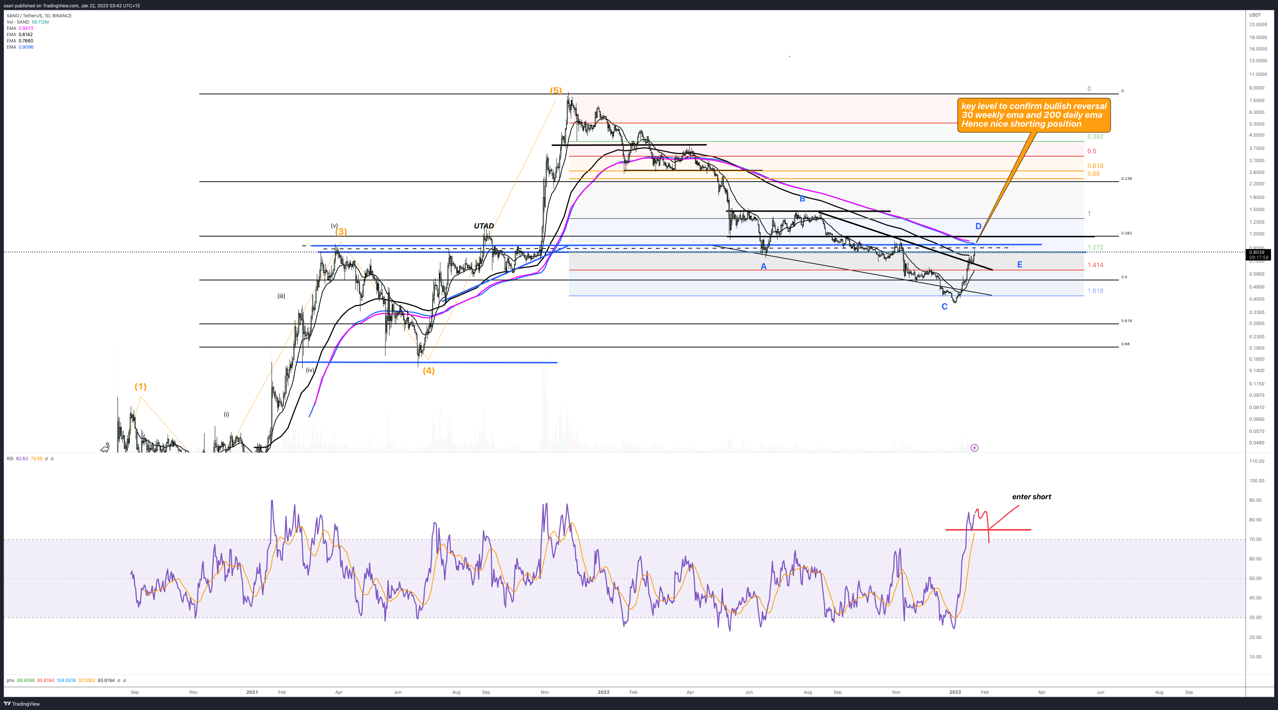Select the EMA 0.7660 legend entry
Viewport: 1278px width, 710px height.
pyautogui.click(x=20, y=41)
